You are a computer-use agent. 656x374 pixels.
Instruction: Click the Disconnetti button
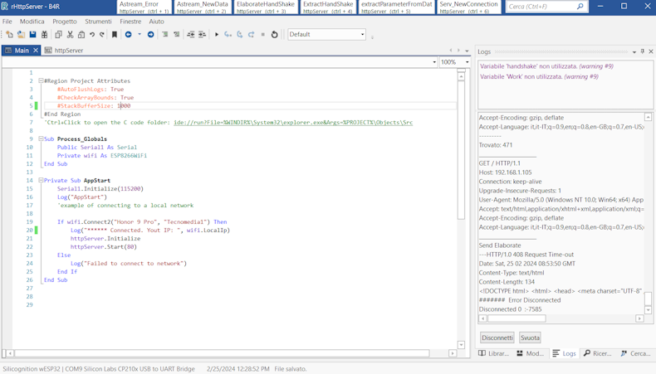[x=497, y=338]
